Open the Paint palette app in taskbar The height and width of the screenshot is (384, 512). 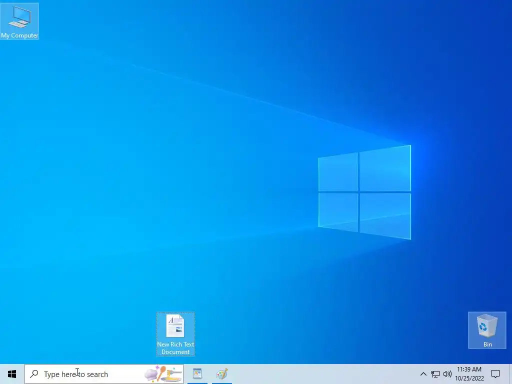click(221, 374)
